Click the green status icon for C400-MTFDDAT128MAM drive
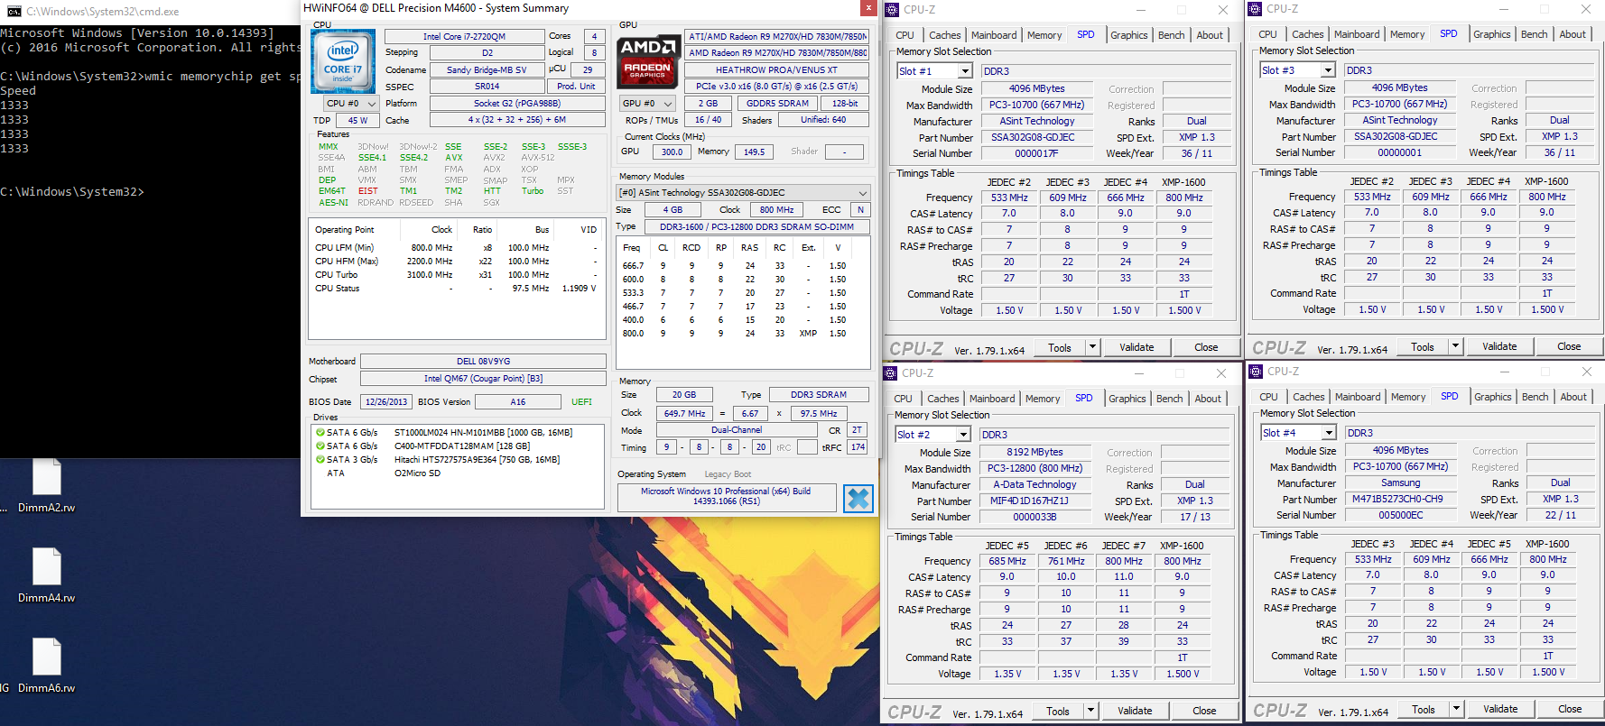The width and height of the screenshot is (1605, 726). coord(320,446)
